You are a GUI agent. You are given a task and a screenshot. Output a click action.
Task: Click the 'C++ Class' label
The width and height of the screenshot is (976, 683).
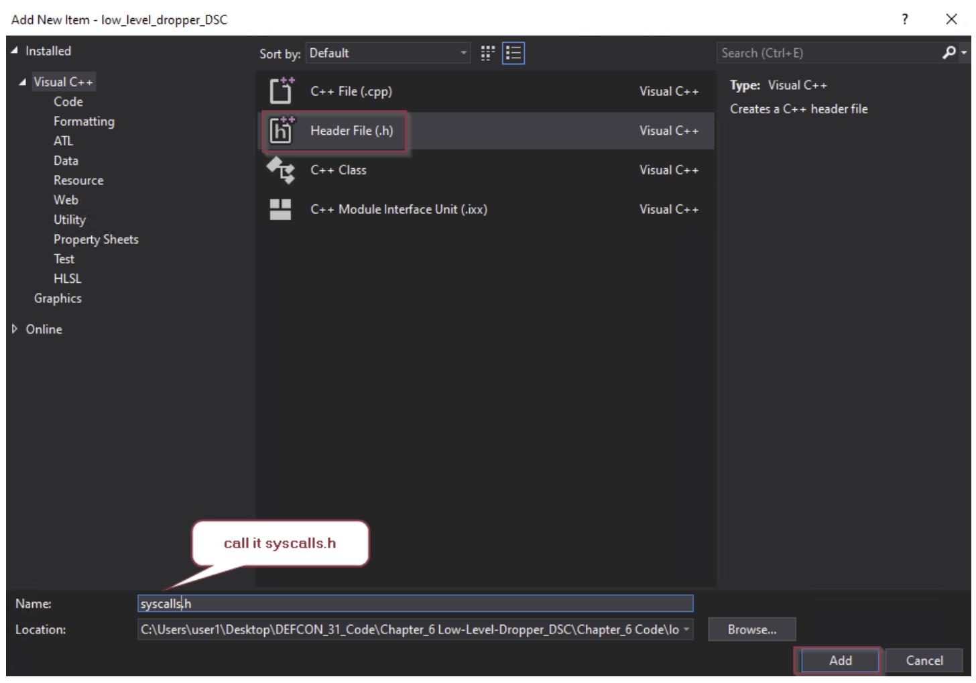[338, 170]
